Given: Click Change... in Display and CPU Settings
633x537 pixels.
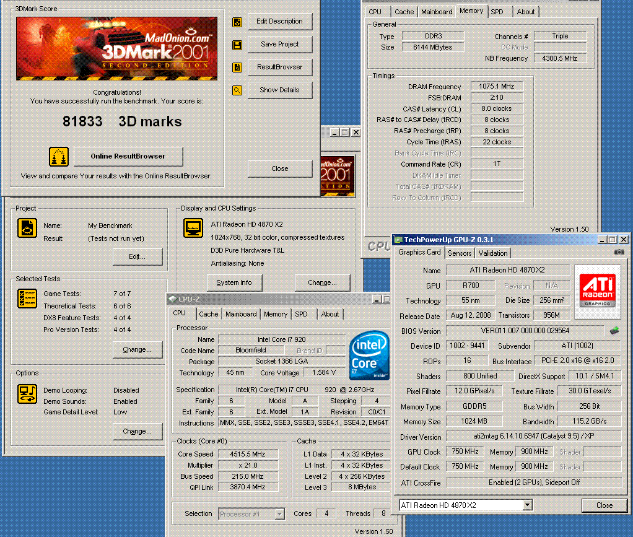Looking at the screenshot, I should (x=322, y=282).
